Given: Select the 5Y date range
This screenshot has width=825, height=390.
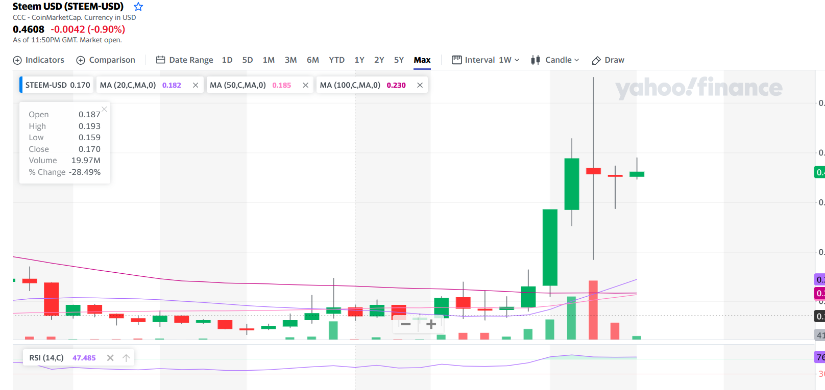Looking at the screenshot, I should 399,60.
